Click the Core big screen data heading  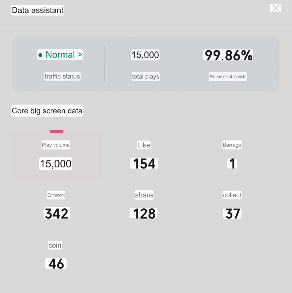pos(47,111)
